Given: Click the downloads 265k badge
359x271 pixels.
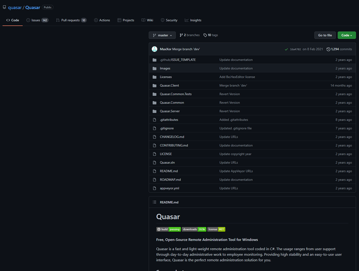Looking at the screenshot, I should (194, 229).
